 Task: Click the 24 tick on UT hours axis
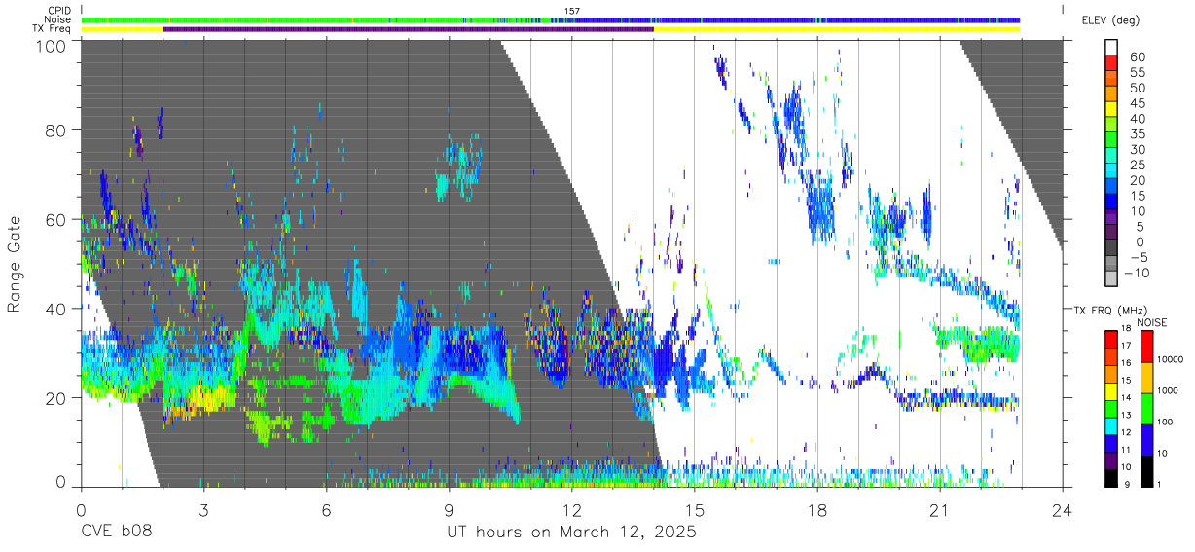click(x=1062, y=510)
